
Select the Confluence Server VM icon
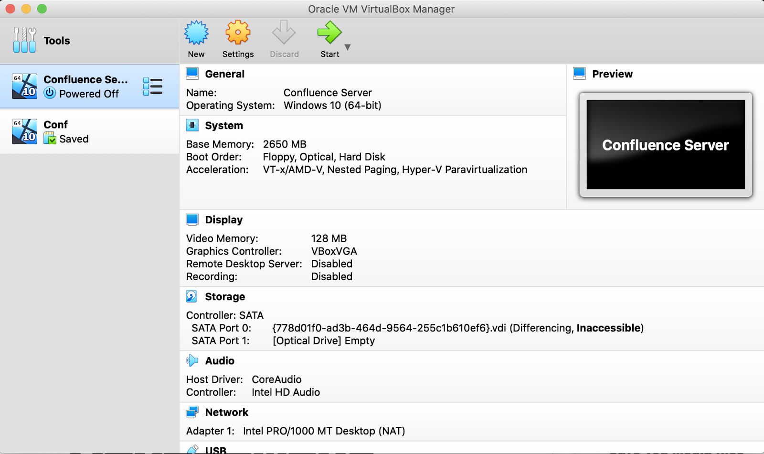coord(24,86)
